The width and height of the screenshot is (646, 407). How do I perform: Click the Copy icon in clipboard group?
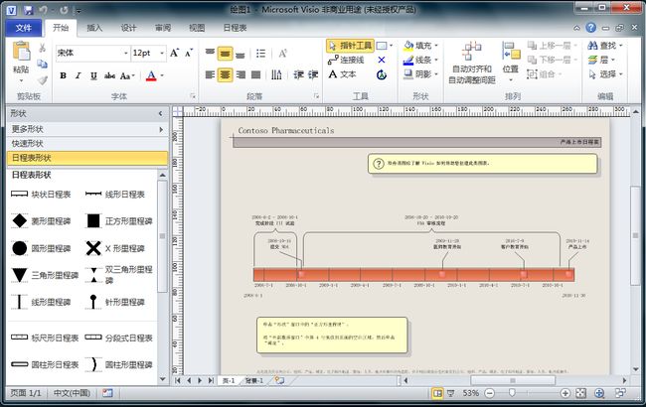click(x=42, y=64)
